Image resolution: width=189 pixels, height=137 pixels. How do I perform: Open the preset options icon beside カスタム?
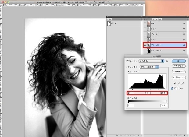(x=167, y=61)
